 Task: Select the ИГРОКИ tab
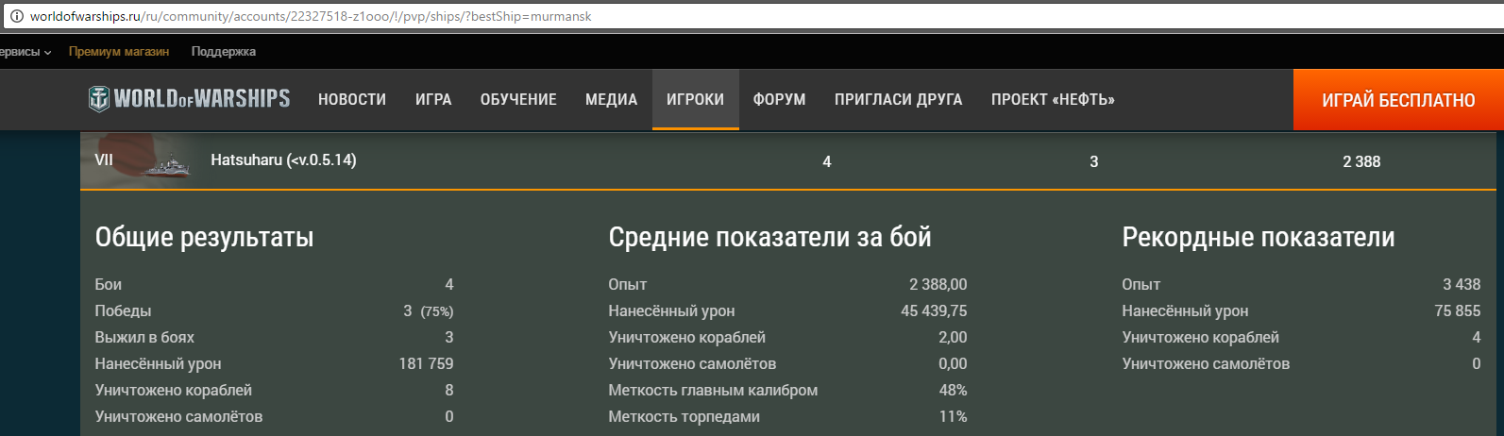point(696,99)
